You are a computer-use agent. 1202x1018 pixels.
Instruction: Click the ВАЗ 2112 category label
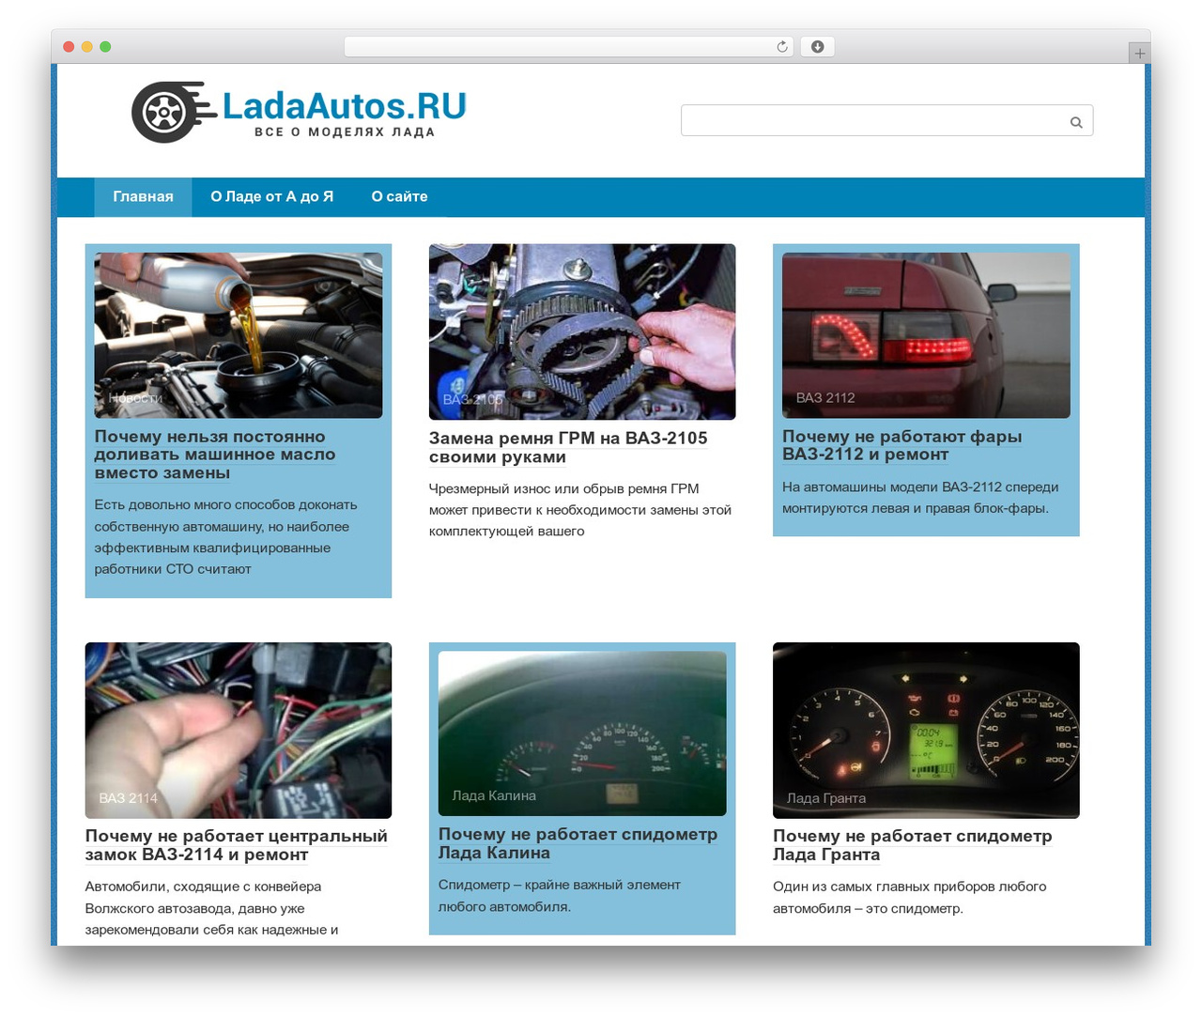(x=825, y=398)
